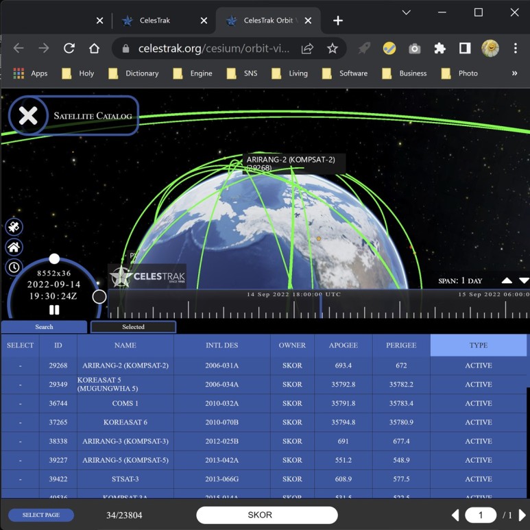Go forward in browser history
This screenshot has height=530, width=530.
click(x=44, y=48)
